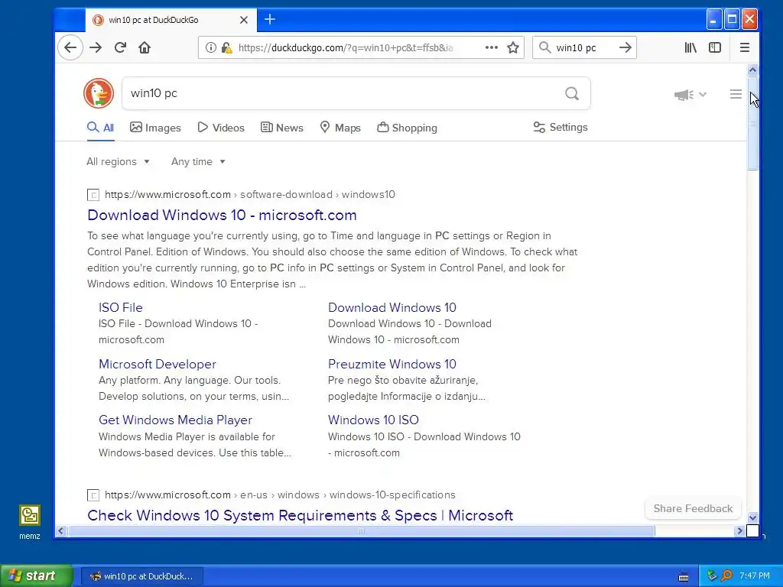
Task: Open the Firefox home page
Action: [x=145, y=47]
